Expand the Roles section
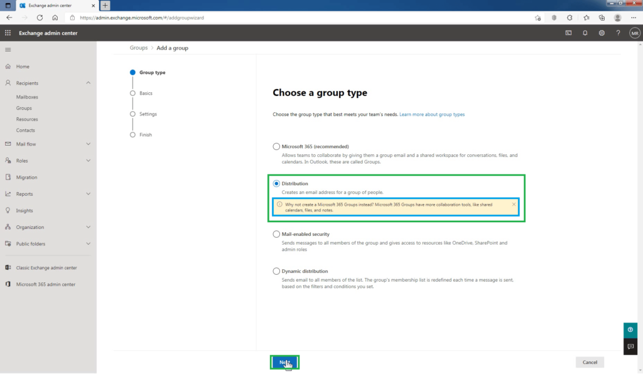 [x=88, y=161]
